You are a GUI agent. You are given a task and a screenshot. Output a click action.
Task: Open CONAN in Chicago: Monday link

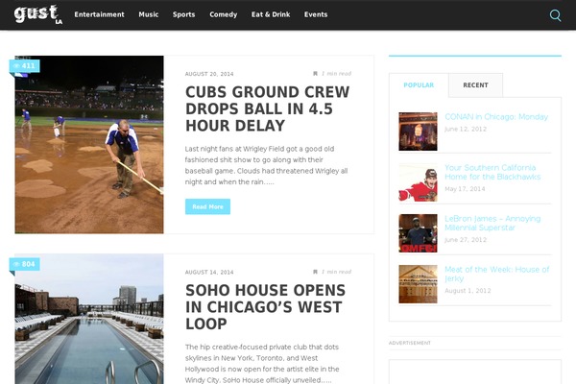tap(496, 117)
